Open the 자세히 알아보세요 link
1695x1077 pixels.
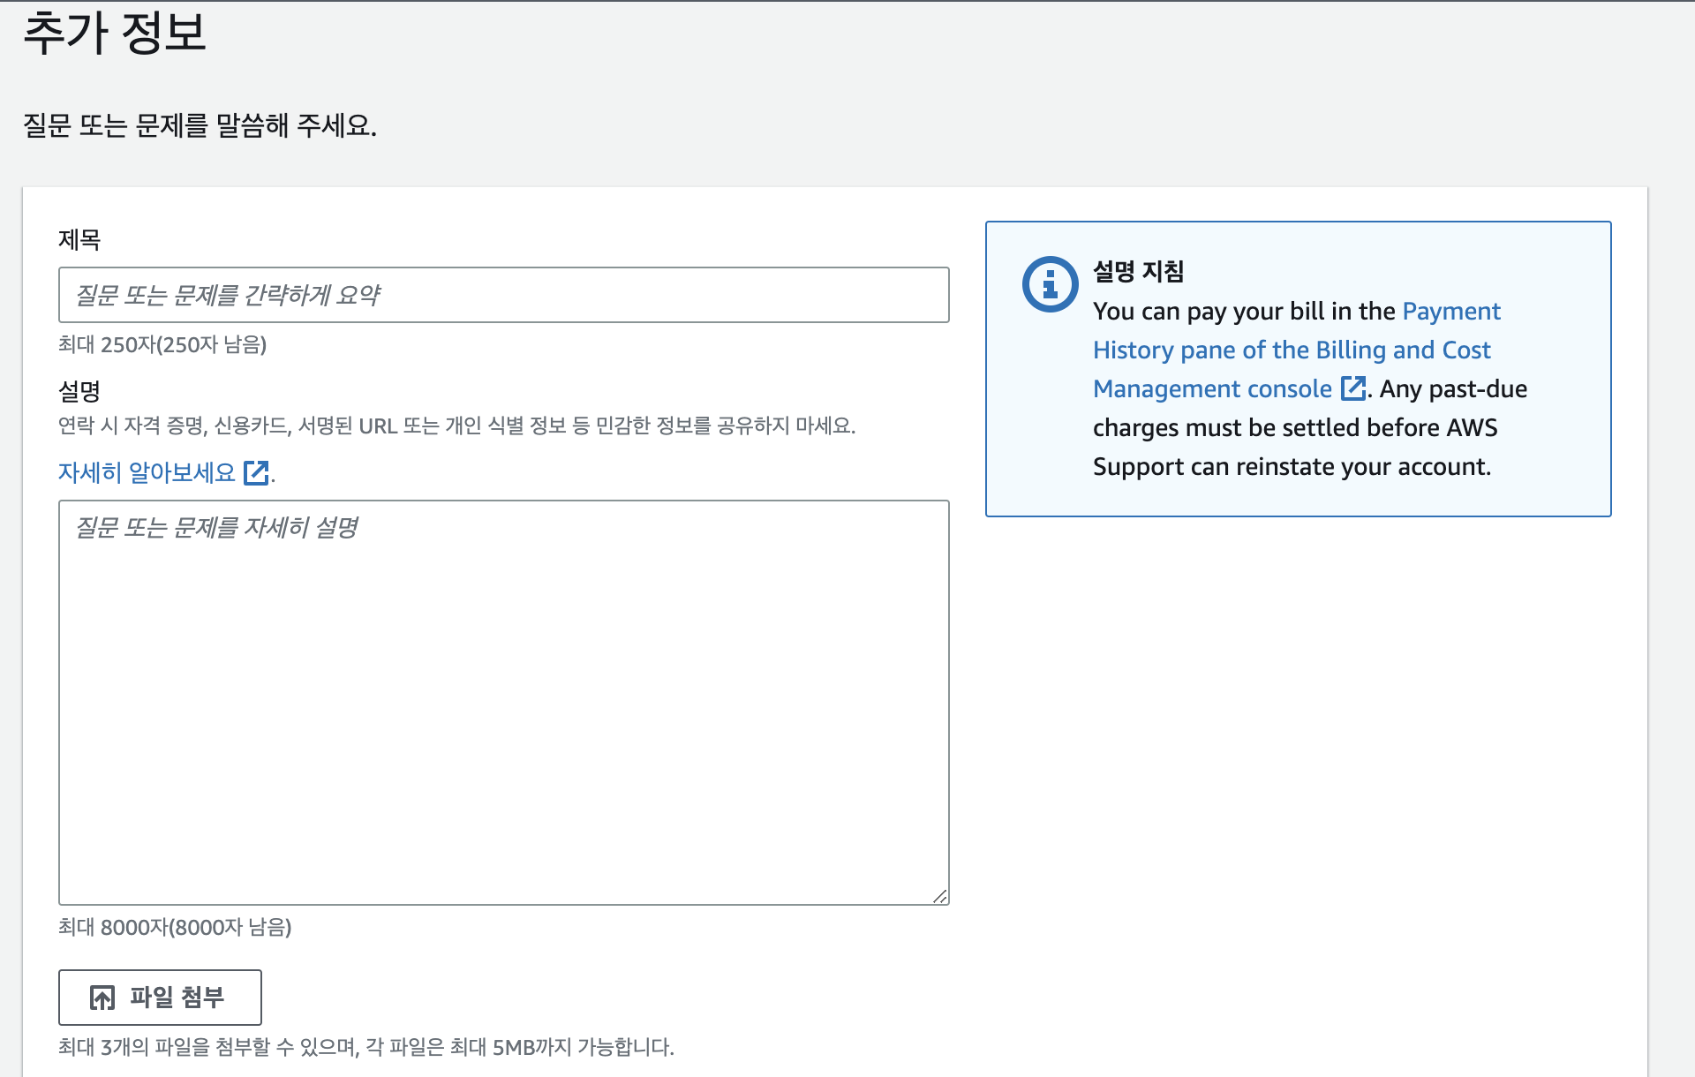pyautogui.click(x=147, y=472)
